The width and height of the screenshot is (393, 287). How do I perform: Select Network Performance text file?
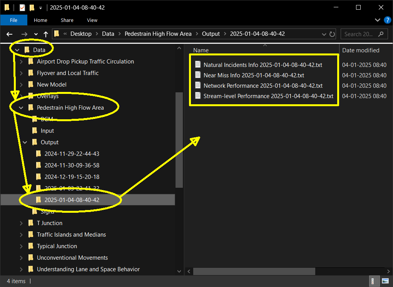(x=263, y=86)
